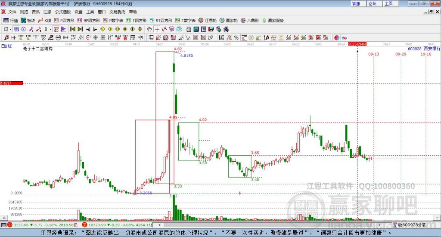Open the 六角形 hexagon tool
The height and width of the screenshot is (237, 441).
(x=250, y=21)
